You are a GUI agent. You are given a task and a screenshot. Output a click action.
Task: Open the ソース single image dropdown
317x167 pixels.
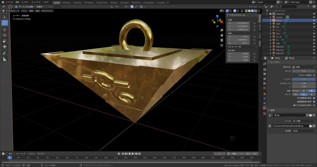(x=304, y=121)
